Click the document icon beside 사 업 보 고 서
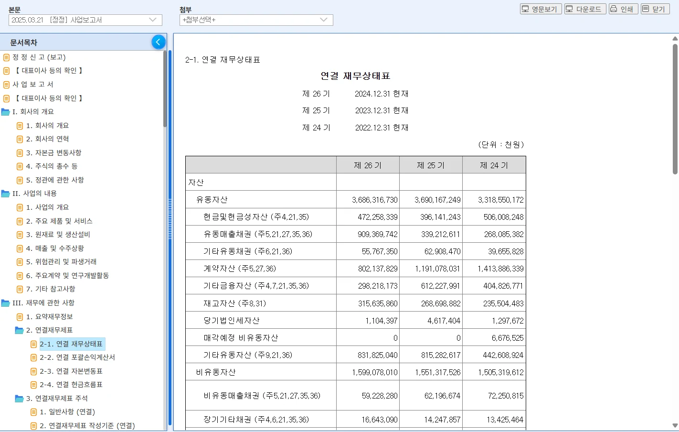The image size is (679, 432). [6, 85]
